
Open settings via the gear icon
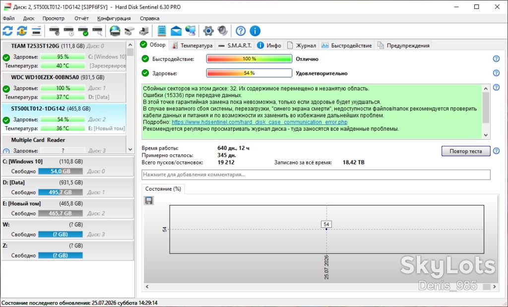[208, 31]
